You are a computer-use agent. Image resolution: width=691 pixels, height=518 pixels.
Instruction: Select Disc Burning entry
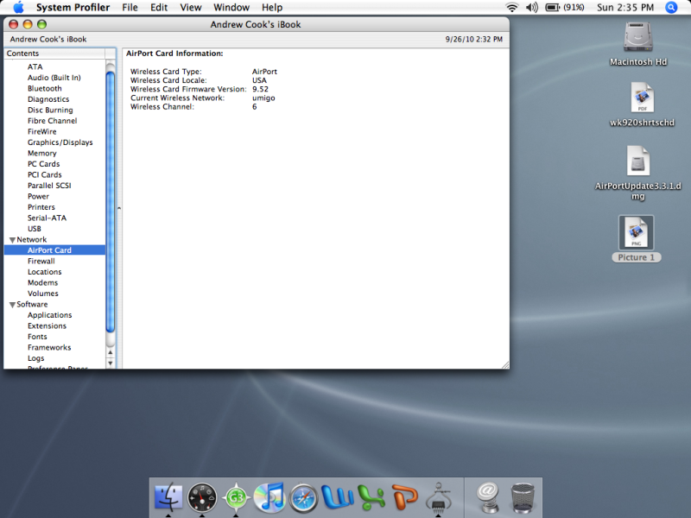tap(50, 111)
